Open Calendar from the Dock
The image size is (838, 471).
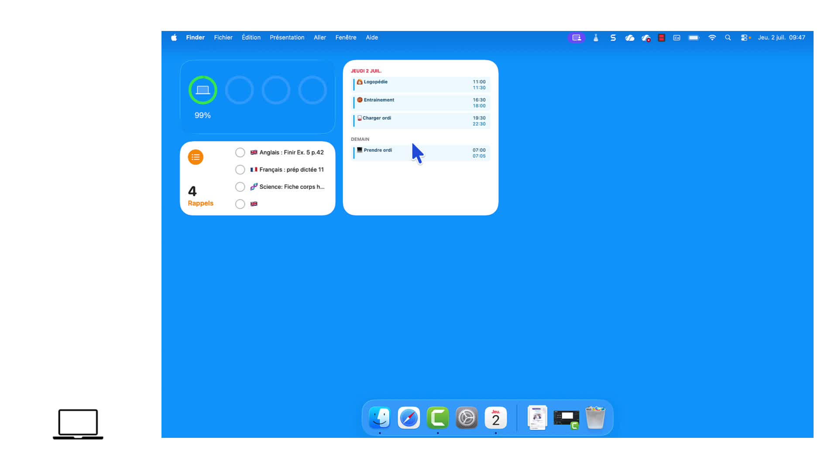[496, 418]
